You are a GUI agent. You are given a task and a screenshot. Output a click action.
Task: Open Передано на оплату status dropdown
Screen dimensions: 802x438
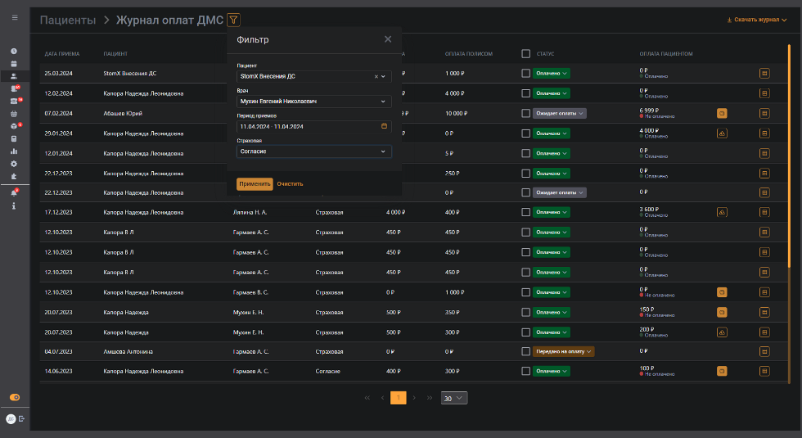click(x=564, y=351)
